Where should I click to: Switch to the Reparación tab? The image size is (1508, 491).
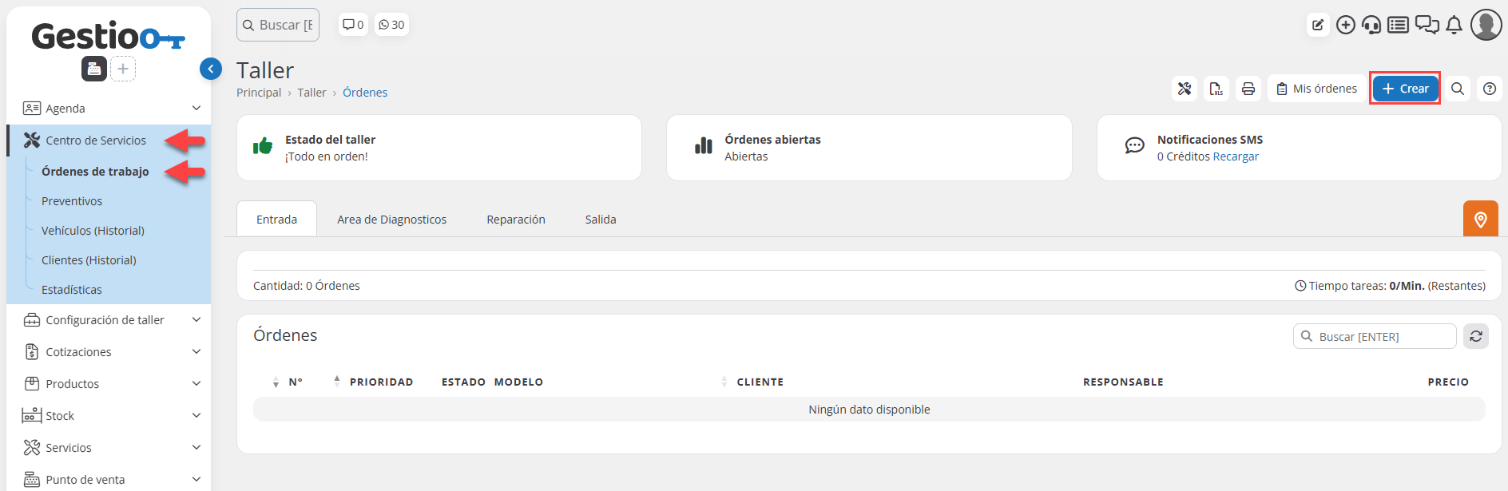[x=516, y=220]
